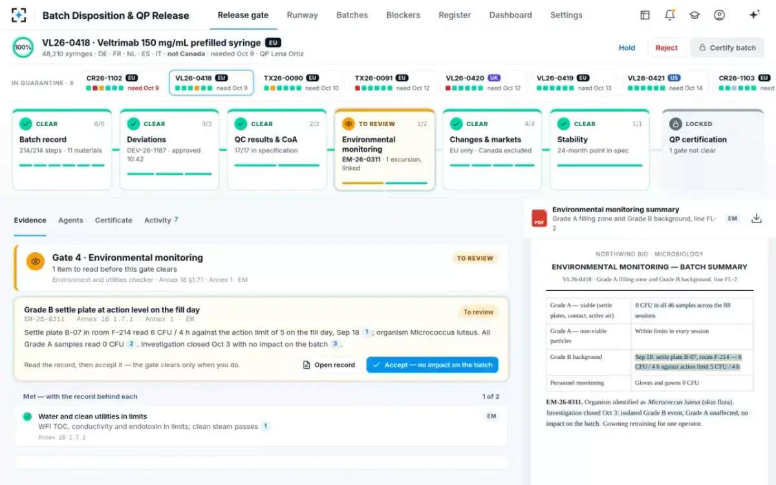The width and height of the screenshot is (776, 485).
Task: Click the sparkle assistant icon
Action: [x=754, y=15]
